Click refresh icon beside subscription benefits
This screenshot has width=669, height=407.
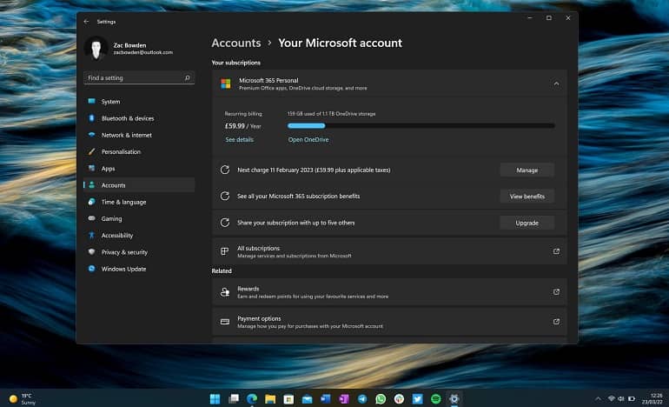(225, 196)
